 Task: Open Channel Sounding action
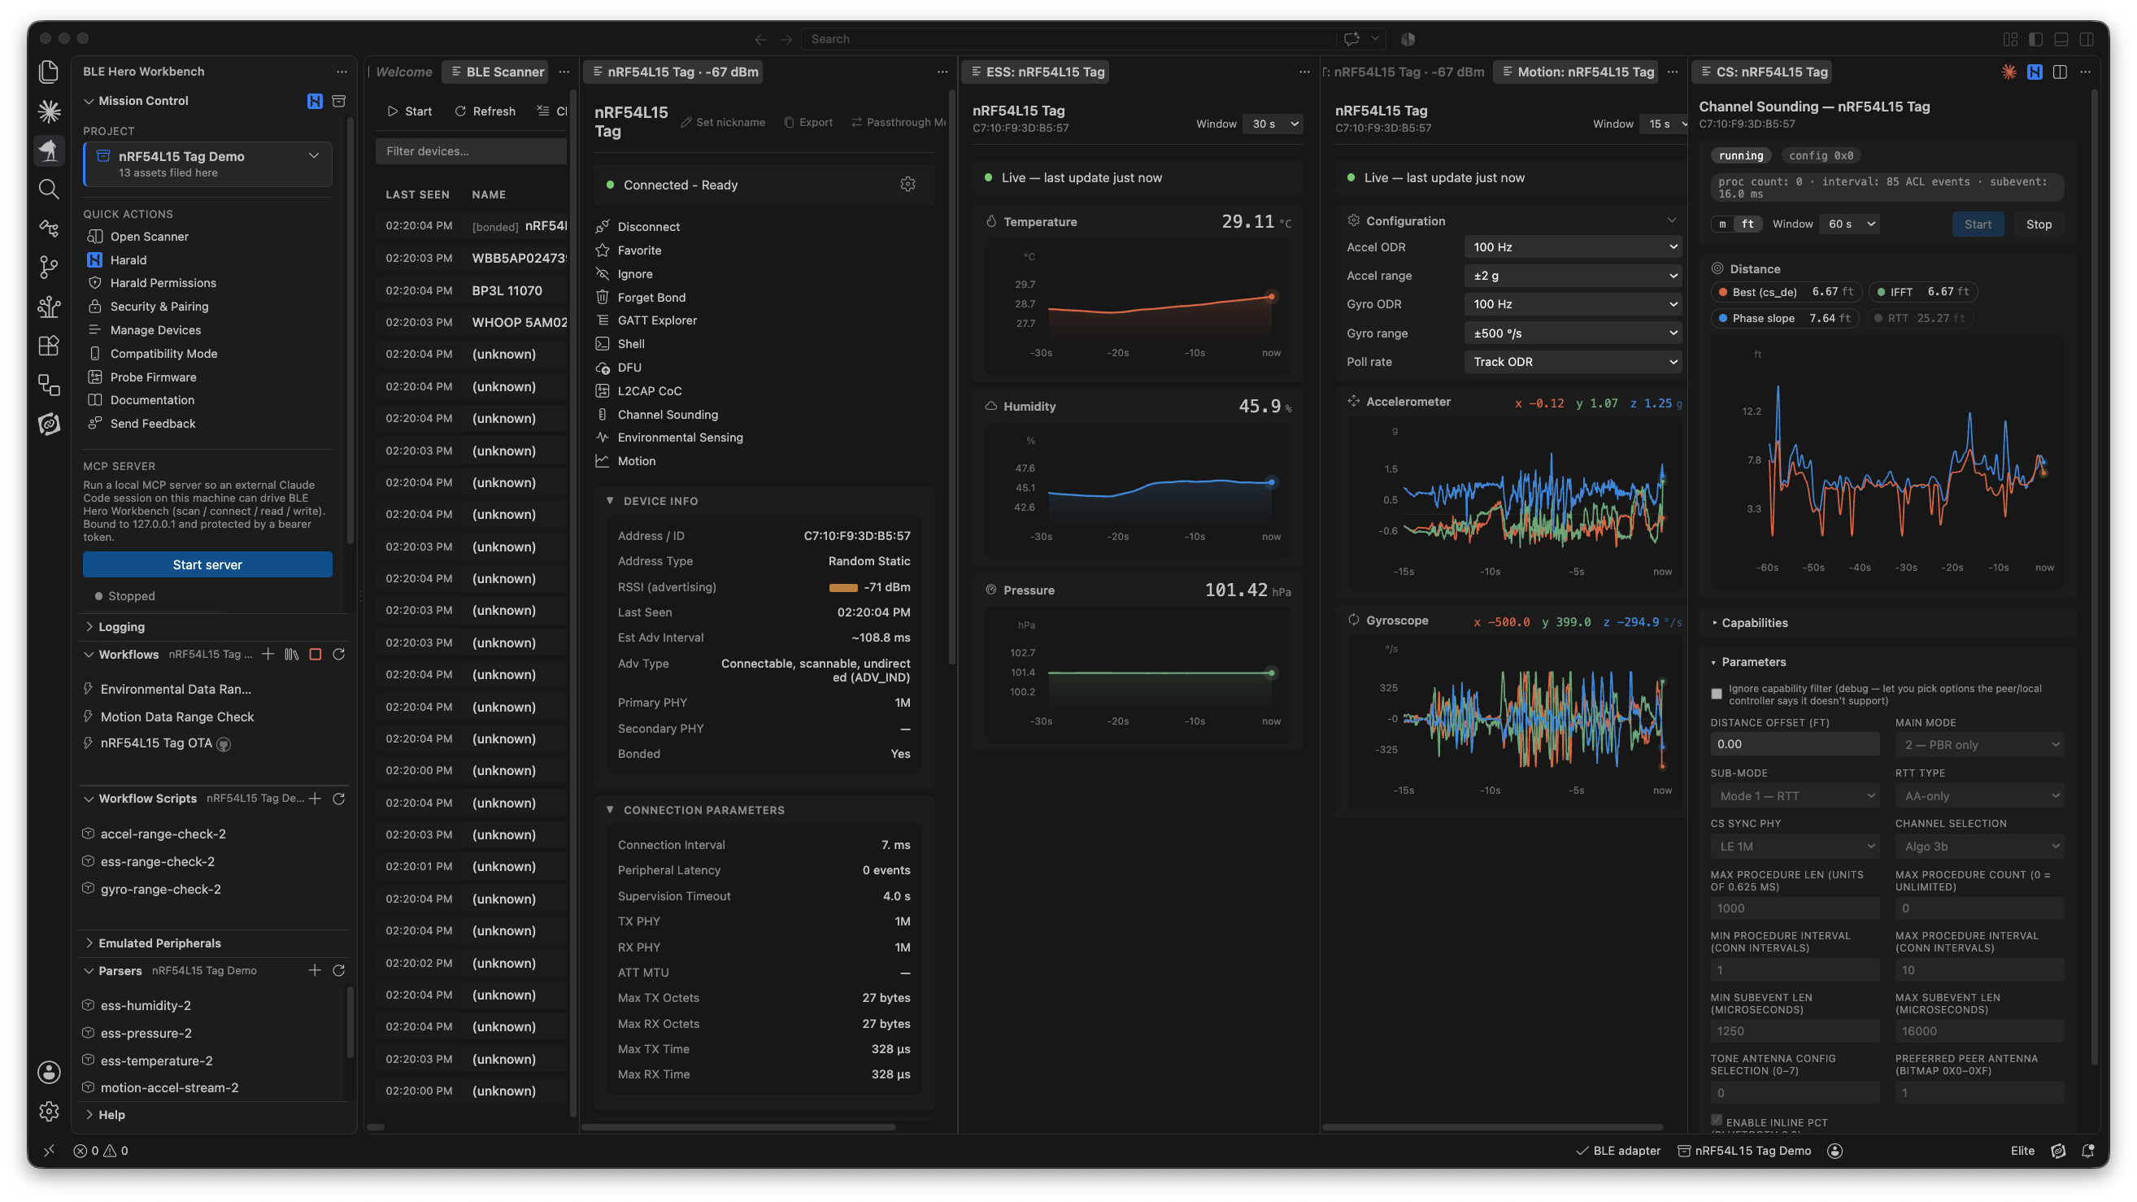click(657, 415)
